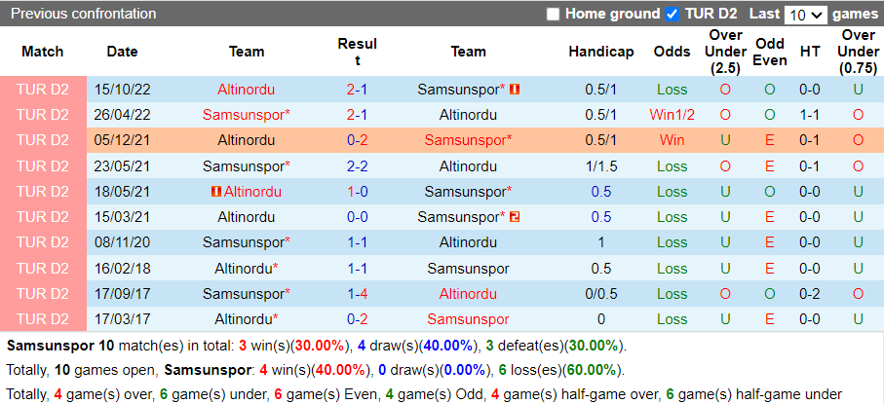Click the Match column header
Screen dimensions: 884x404
[x=43, y=52]
